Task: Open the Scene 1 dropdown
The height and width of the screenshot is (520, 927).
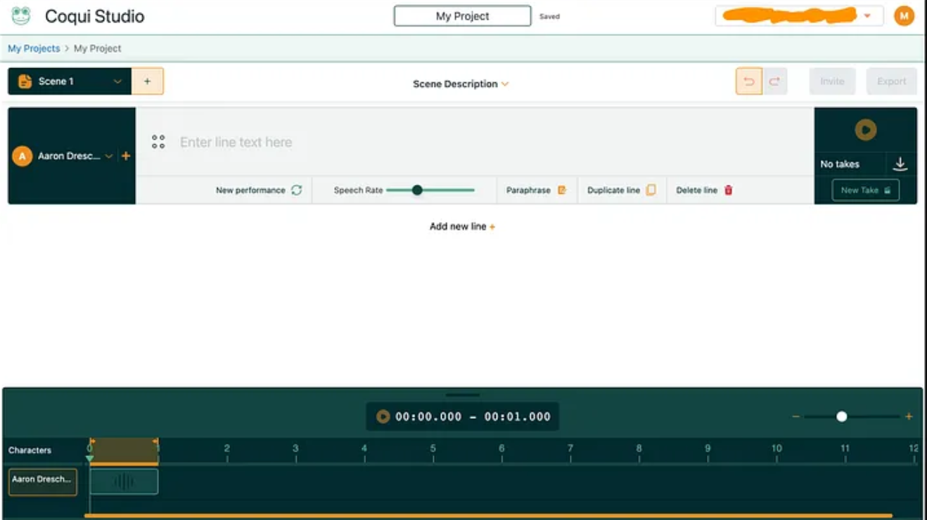Action: 117,82
